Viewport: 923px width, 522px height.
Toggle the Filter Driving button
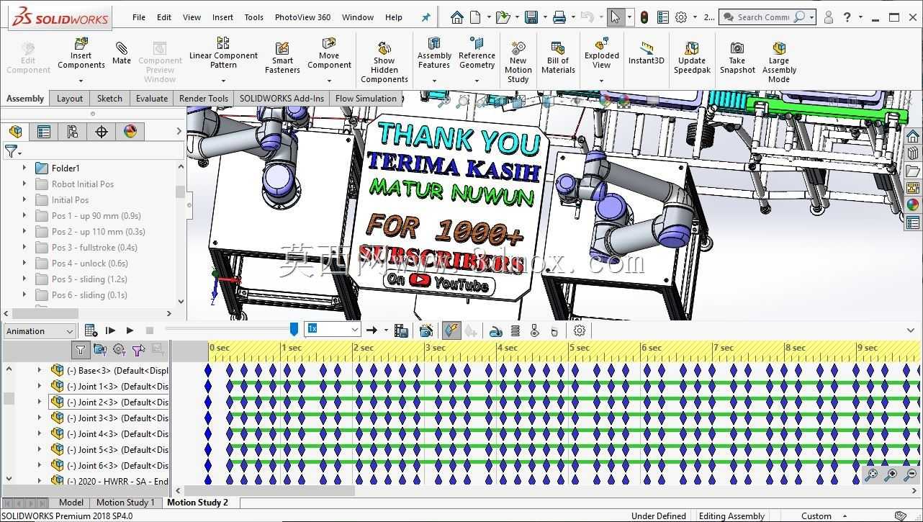point(120,350)
